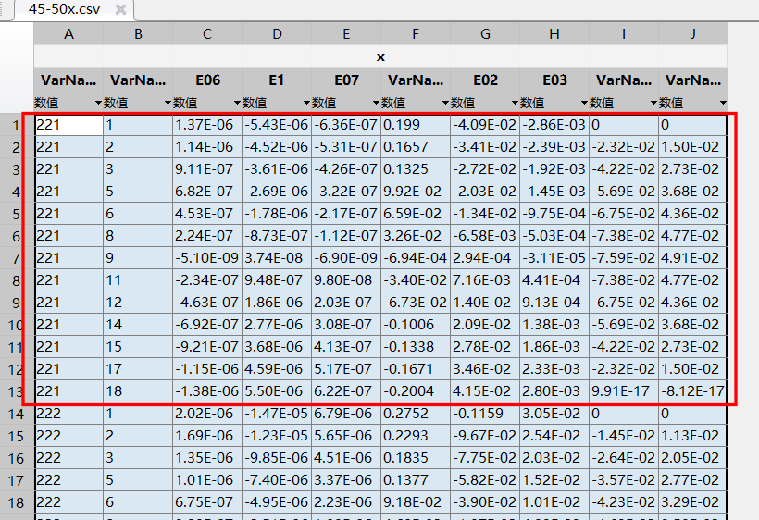Select column H header
This screenshot has height=520, width=759.
coord(554,33)
